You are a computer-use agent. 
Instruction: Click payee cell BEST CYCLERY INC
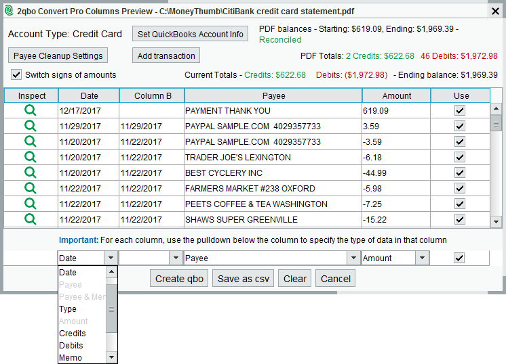pyautogui.click(x=273, y=173)
